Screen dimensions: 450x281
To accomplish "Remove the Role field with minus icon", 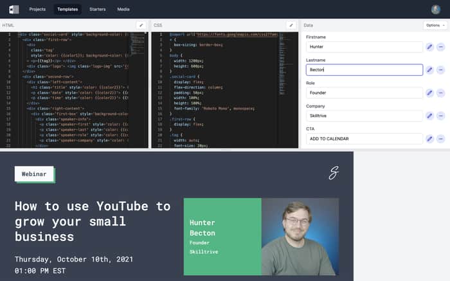I will (x=440, y=93).
